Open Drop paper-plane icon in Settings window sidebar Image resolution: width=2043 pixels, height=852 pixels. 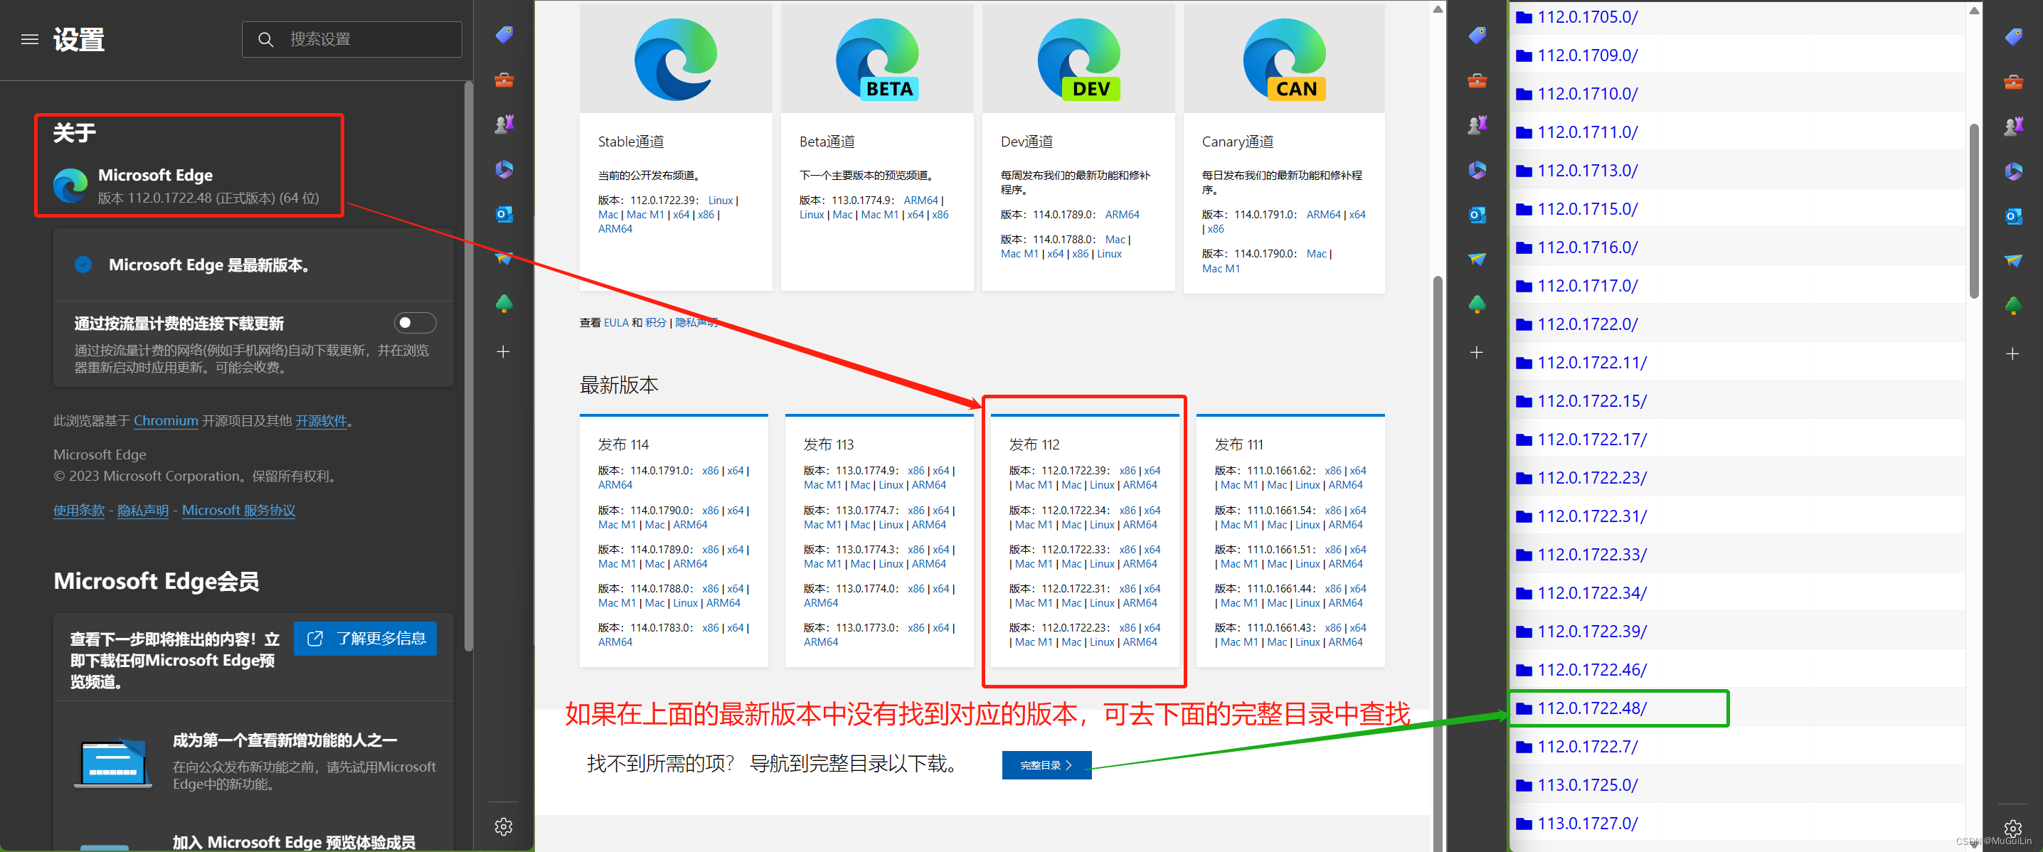click(x=504, y=258)
